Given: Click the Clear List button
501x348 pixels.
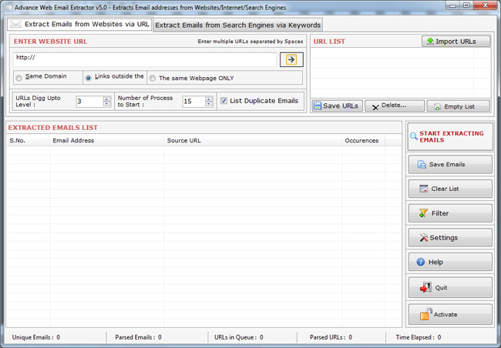Looking at the screenshot, I should coord(450,189).
